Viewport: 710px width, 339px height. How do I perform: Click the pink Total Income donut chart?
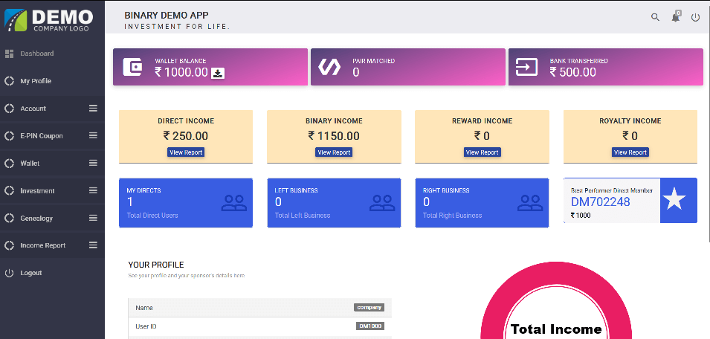click(x=556, y=301)
